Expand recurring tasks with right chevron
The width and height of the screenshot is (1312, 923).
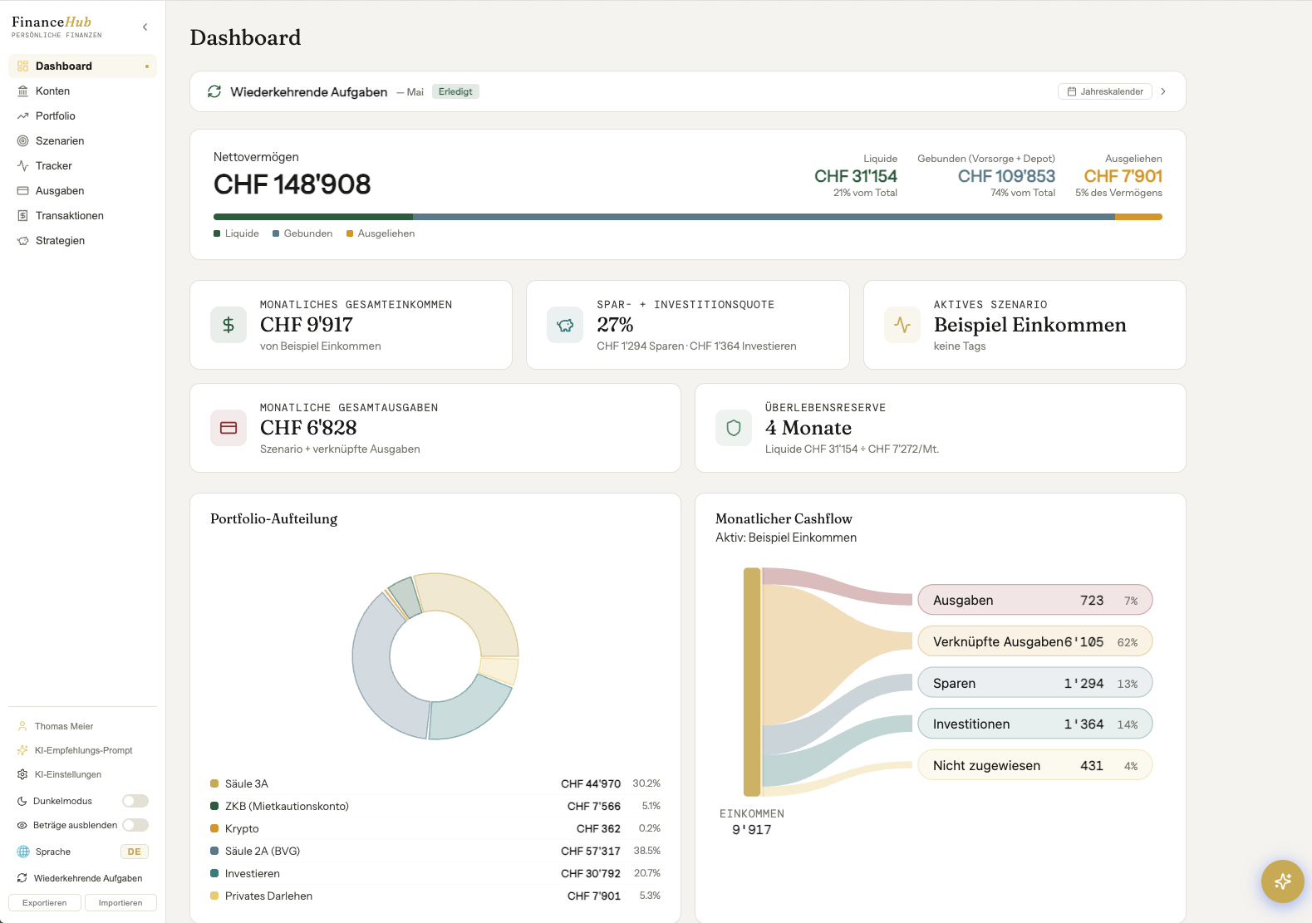click(1163, 91)
